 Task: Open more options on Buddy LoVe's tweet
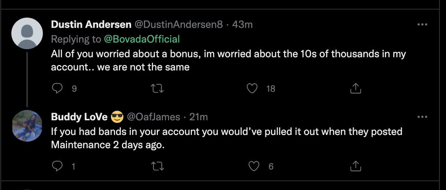[x=422, y=117]
